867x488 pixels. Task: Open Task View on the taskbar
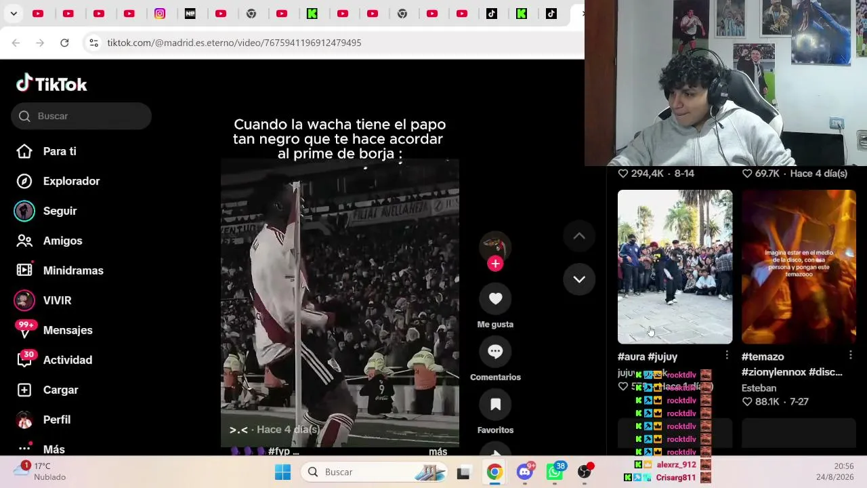[x=463, y=472]
